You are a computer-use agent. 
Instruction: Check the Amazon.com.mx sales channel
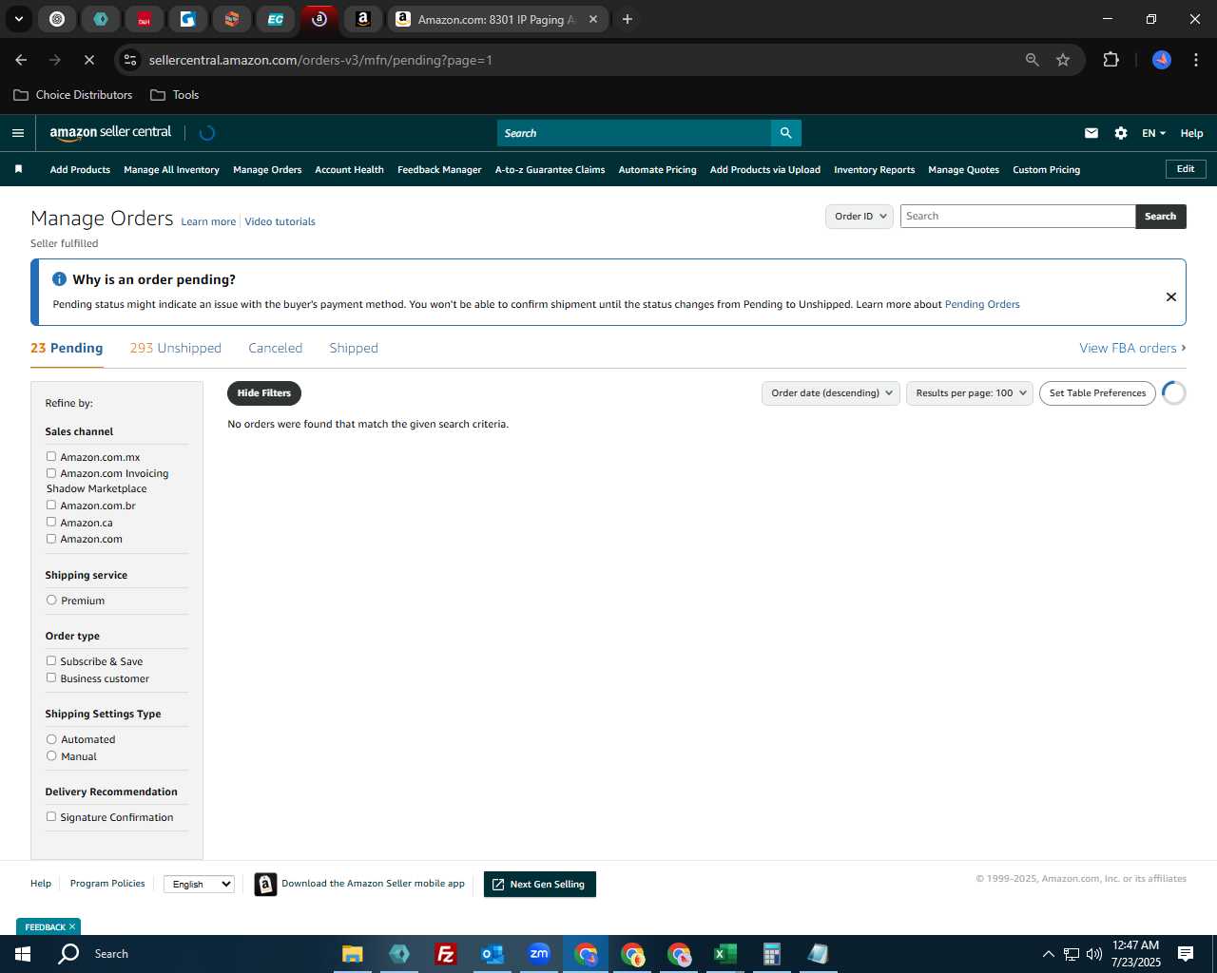51,457
